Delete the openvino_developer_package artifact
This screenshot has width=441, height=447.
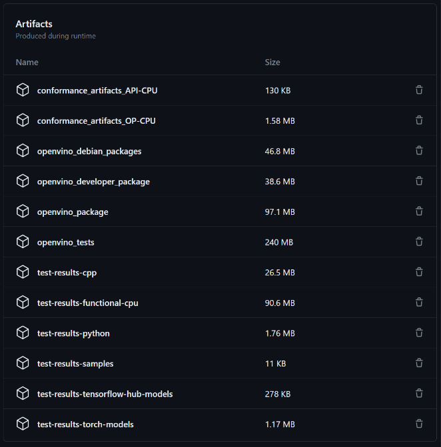419,181
